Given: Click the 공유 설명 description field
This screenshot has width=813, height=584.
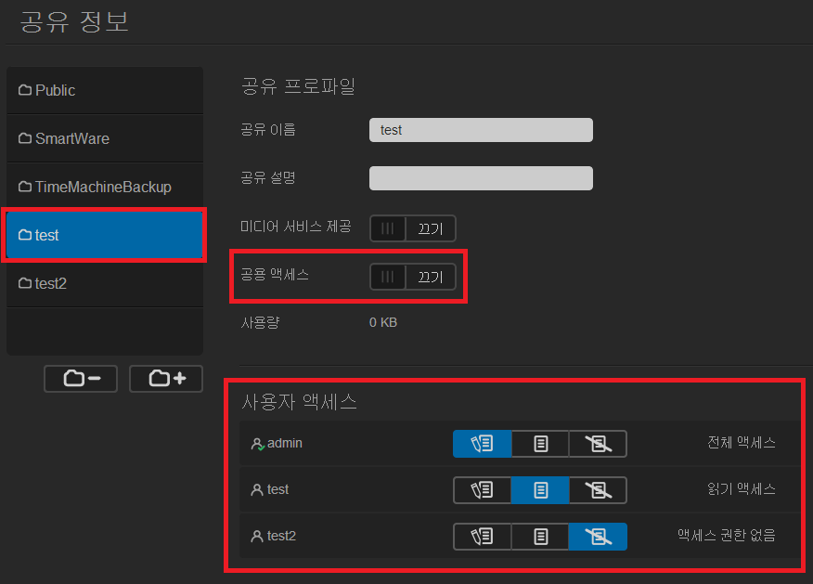Looking at the screenshot, I should pyautogui.click(x=481, y=178).
